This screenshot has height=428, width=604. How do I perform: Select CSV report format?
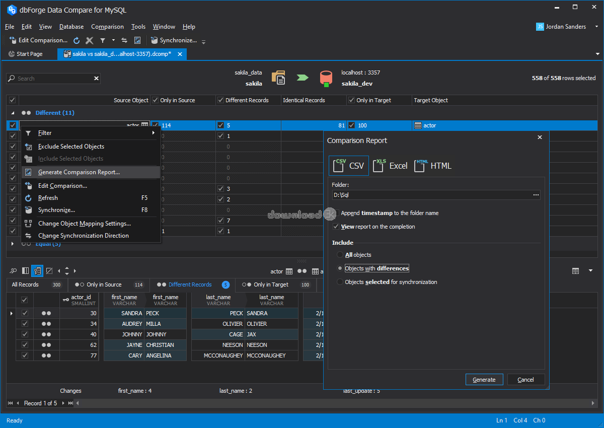pos(349,166)
